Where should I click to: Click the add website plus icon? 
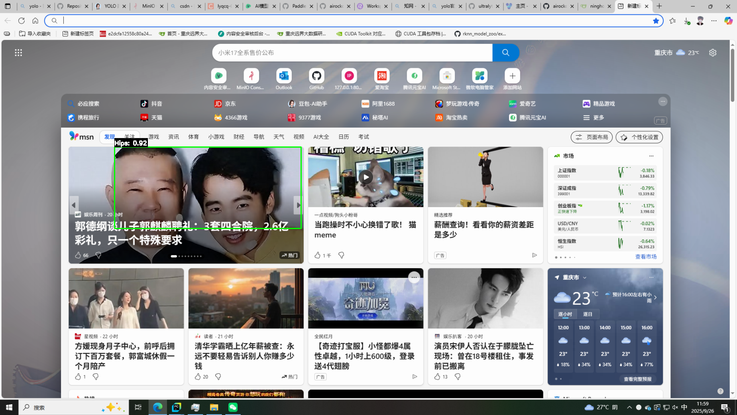pyautogui.click(x=512, y=76)
